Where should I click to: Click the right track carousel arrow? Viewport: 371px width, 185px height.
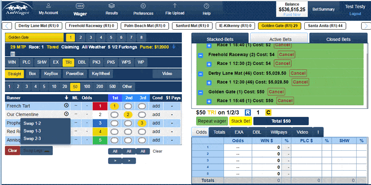(366, 26)
